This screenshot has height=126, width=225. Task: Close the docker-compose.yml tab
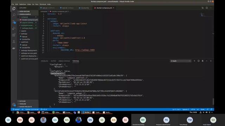coord(114,8)
